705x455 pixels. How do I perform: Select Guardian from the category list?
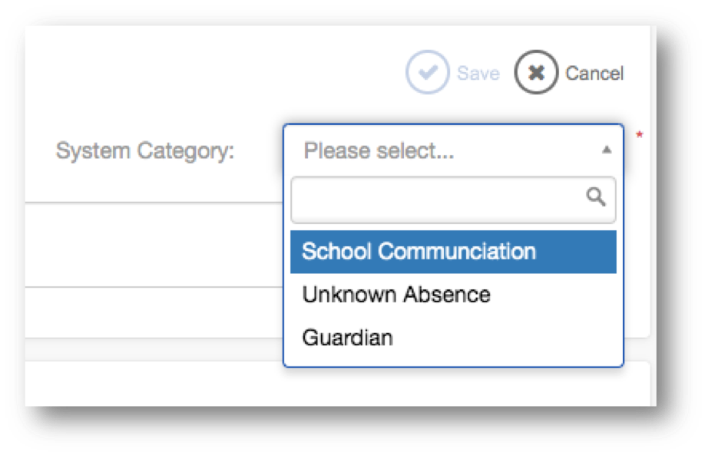point(347,338)
